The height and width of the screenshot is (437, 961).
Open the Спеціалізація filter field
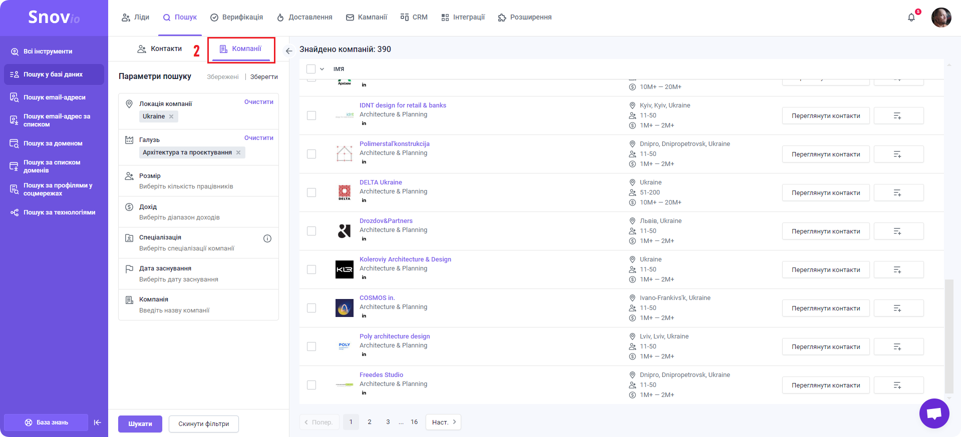pyautogui.click(x=198, y=243)
